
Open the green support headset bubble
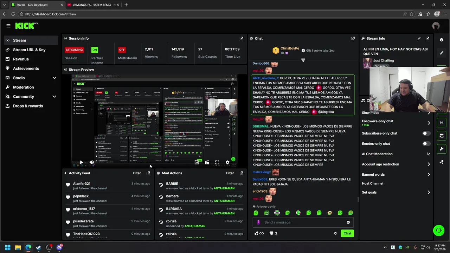click(x=438, y=231)
